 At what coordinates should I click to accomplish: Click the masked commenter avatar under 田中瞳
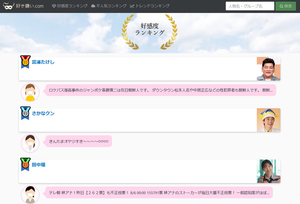30,195
